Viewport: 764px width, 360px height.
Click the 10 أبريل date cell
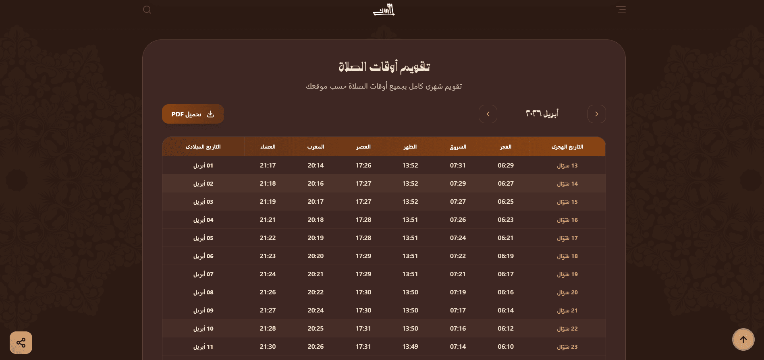point(203,329)
